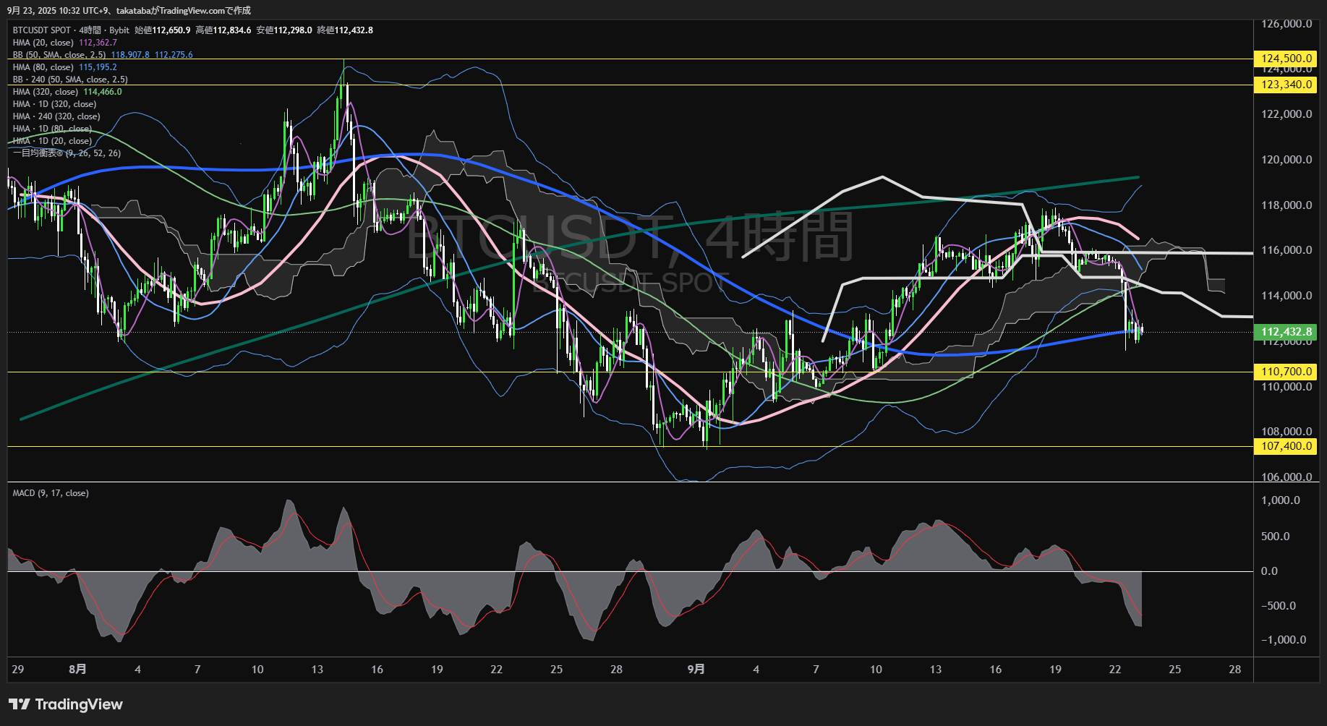Viewport: 1327px width, 726px height.
Task: Click the 124,500.0 price line label
Action: pos(1286,59)
